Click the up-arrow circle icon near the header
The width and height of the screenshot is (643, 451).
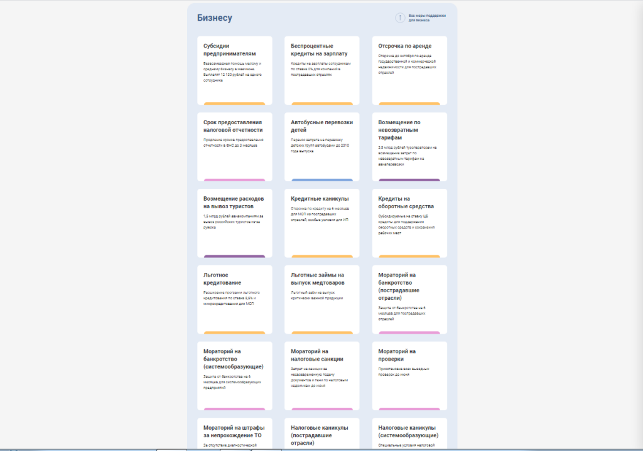click(x=399, y=18)
